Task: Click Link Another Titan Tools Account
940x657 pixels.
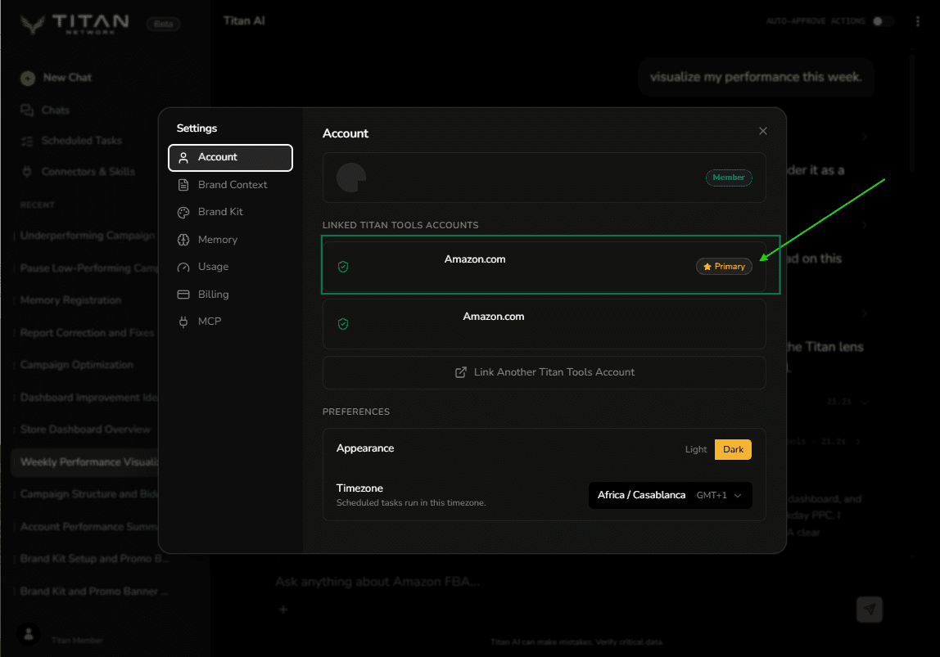Action: pyautogui.click(x=544, y=372)
